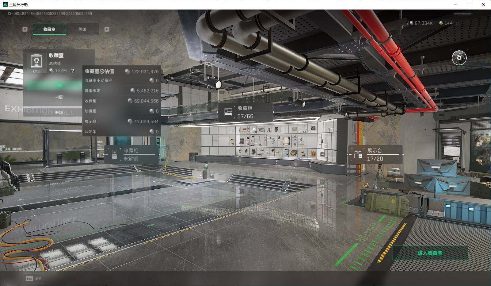491x286 pixels.
Task: Click the Q key hint icon
Action: click(x=25, y=29)
